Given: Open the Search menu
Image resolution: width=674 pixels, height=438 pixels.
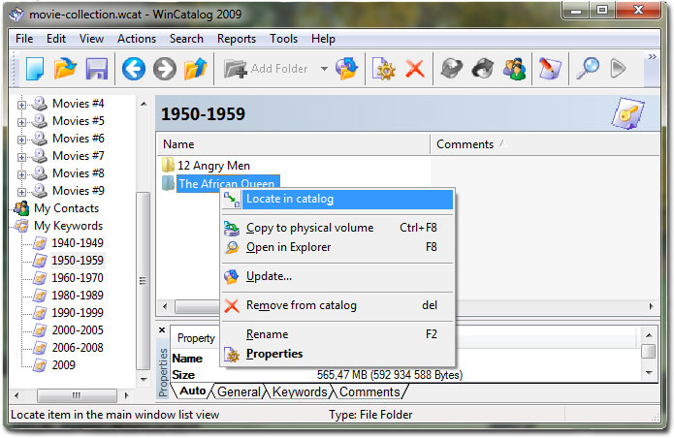Looking at the screenshot, I should point(186,39).
